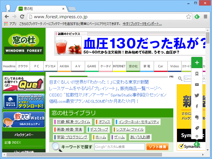212x159 pixels.
Task: Save the page with the Evernote icon
Action: (x=197, y=117)
